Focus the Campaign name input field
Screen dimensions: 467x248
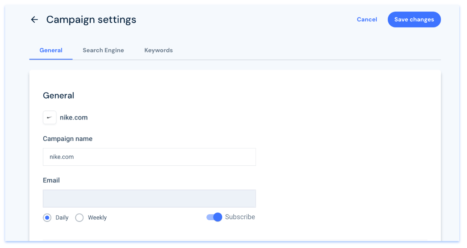149,157
